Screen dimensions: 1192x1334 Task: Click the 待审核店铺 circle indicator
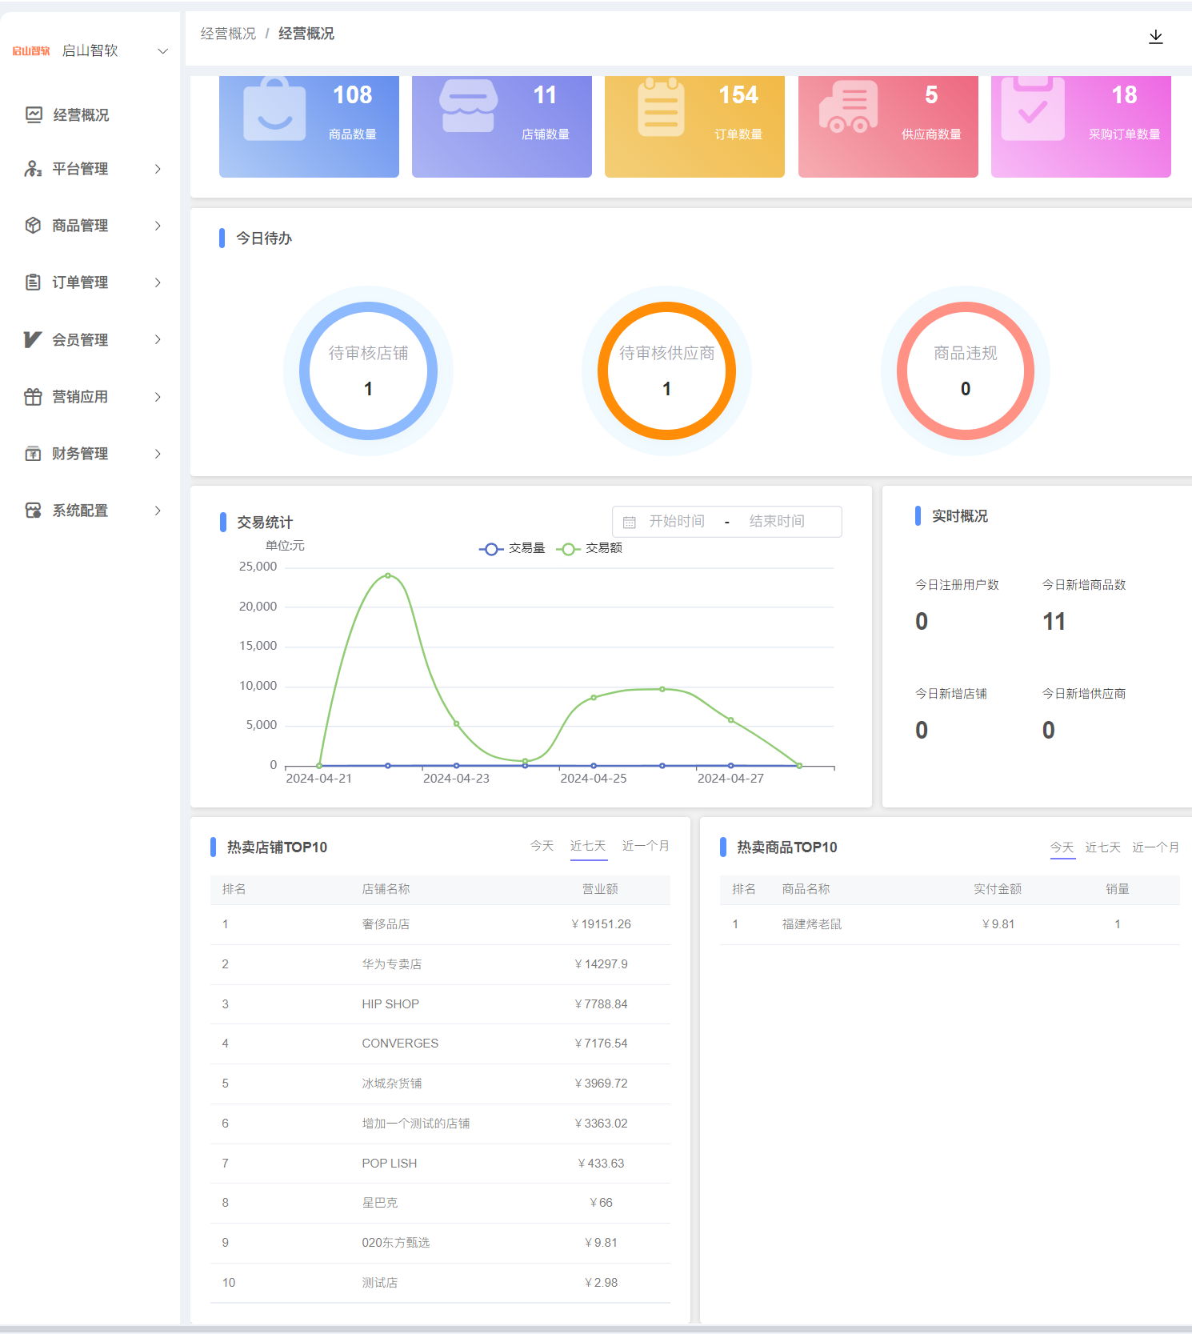(x=368, y=371)
